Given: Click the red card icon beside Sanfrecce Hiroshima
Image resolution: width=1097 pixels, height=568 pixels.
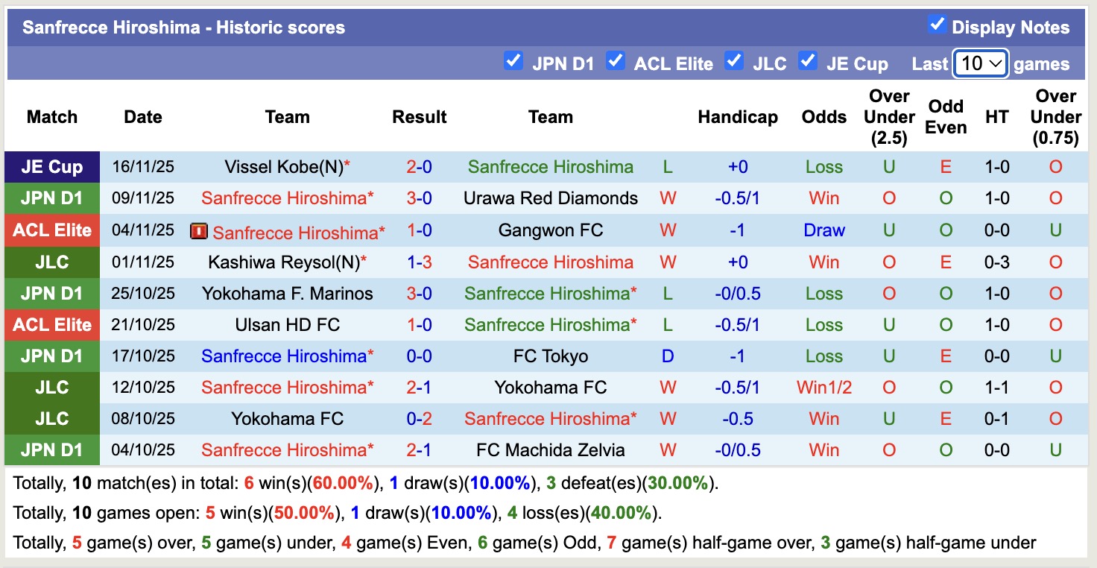Looking at the screenshot, I should pyautogui.click(x=198, y=232).
